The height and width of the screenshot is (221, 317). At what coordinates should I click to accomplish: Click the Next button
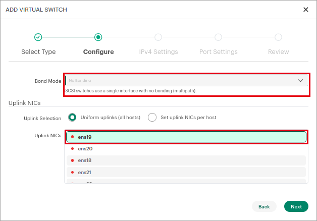point(296,206)
